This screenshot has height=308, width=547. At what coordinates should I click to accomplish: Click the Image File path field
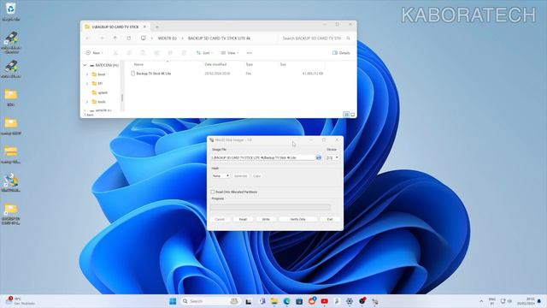[x=262, y=157]
